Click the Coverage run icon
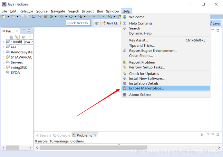The width and height of the screenshot is (223, 157). 80,16
